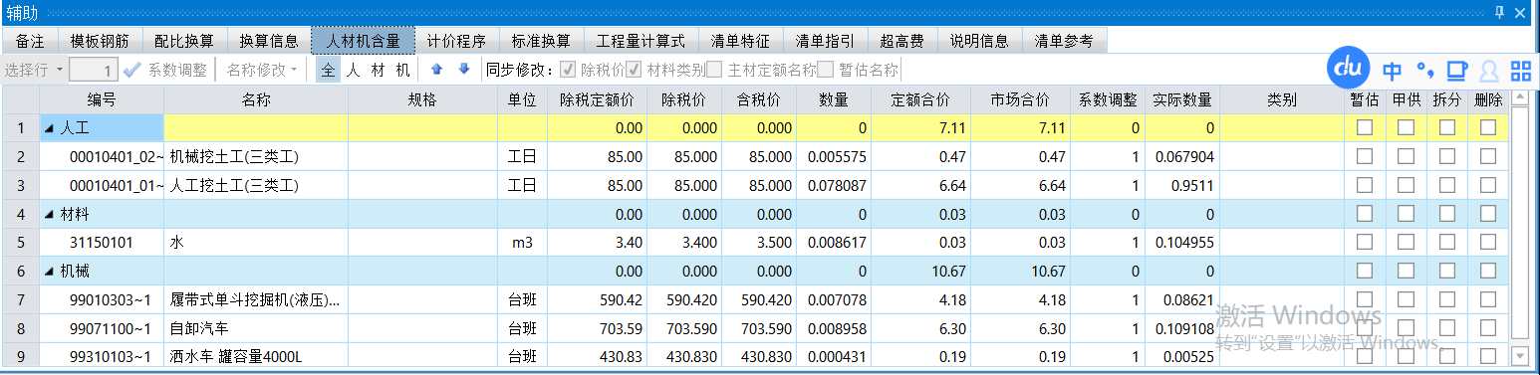
Task: Filter to labor items with 人
Action: pos(353,70)
